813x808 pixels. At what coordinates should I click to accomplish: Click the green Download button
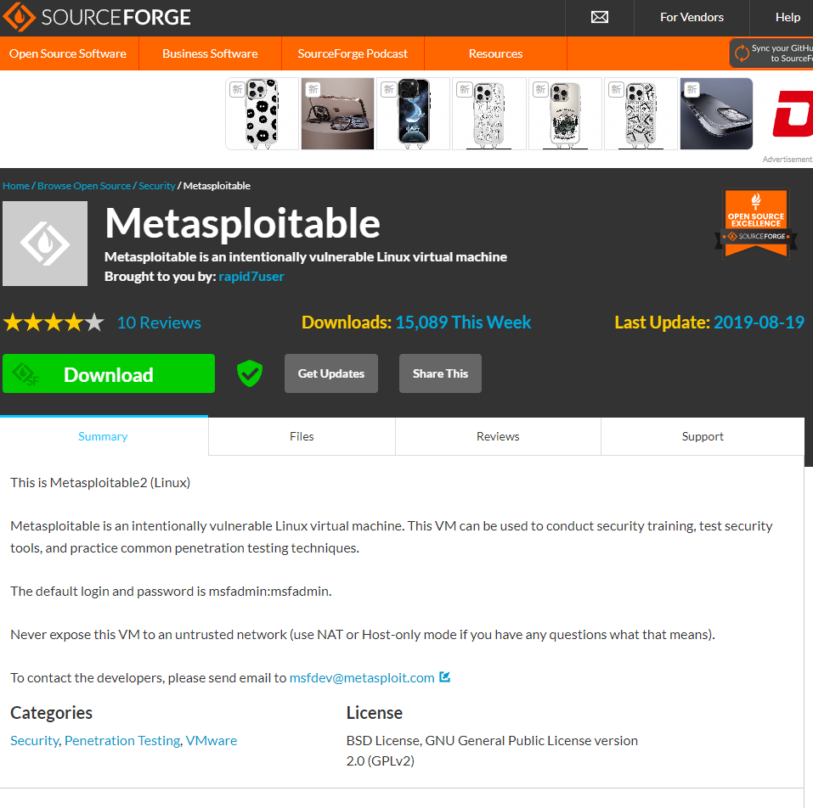[109, 373]
